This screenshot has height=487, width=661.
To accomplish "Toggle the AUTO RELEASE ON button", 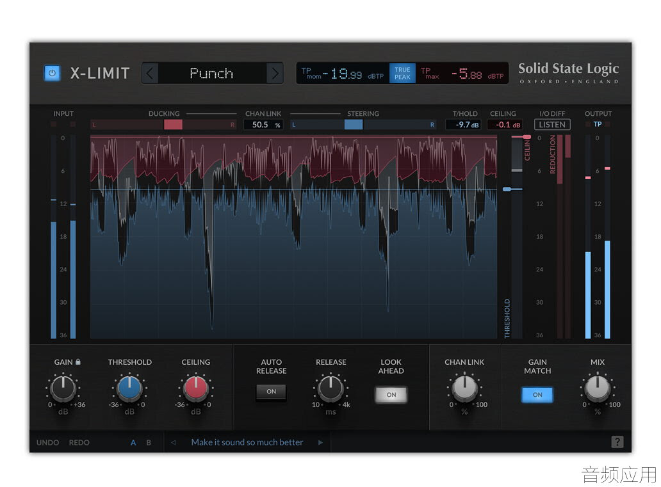I will pyautogui.click(x=271, y=392).
